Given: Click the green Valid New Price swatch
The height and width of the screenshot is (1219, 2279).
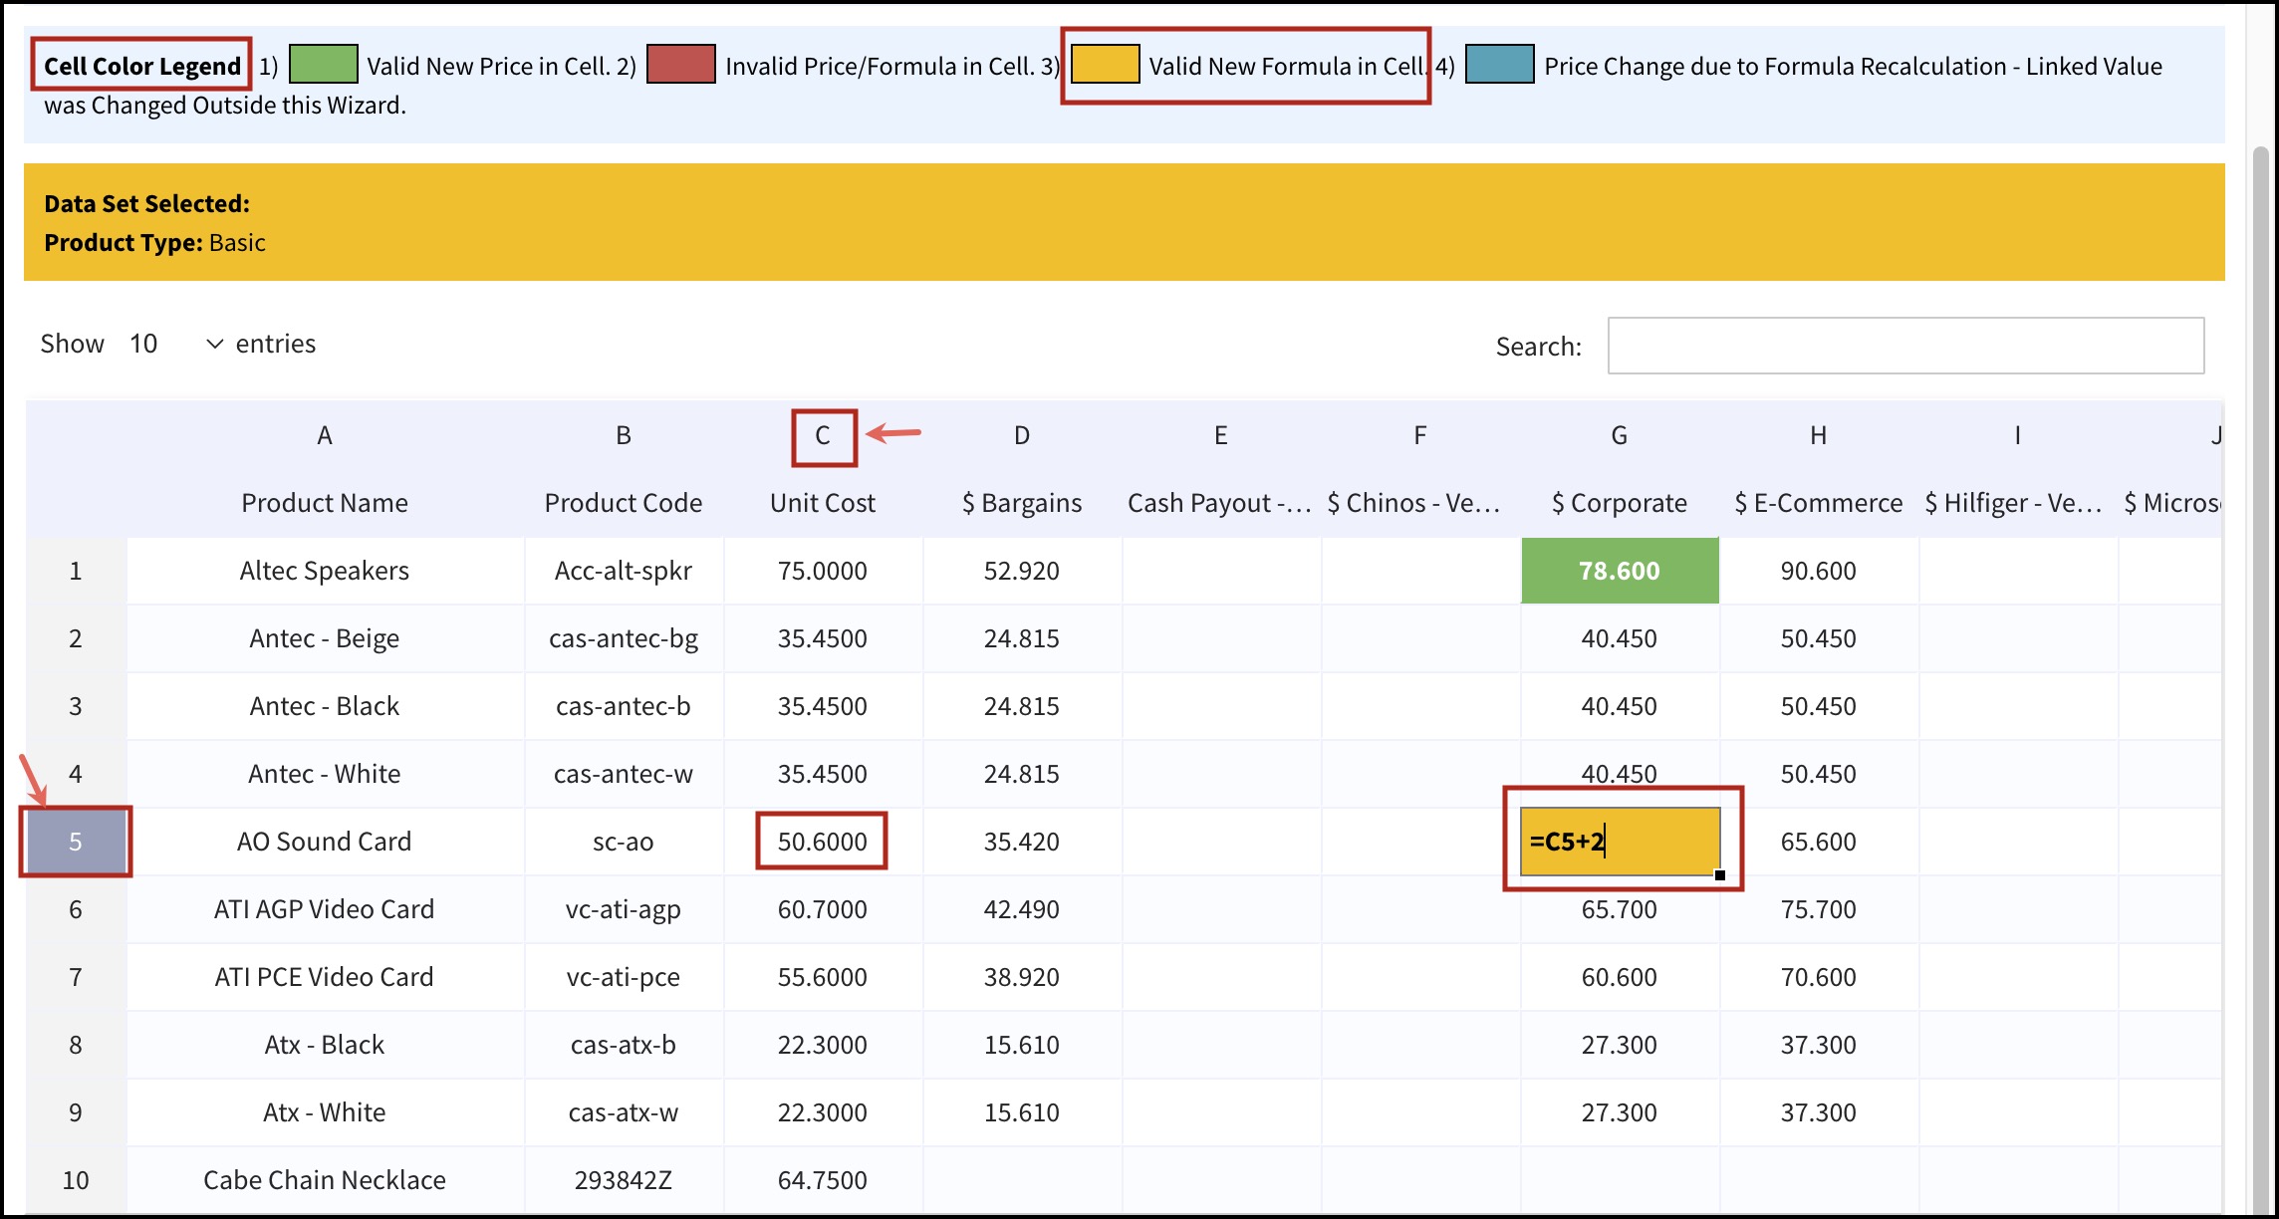Looking at the screenshot, I should (x=323, y=64).
